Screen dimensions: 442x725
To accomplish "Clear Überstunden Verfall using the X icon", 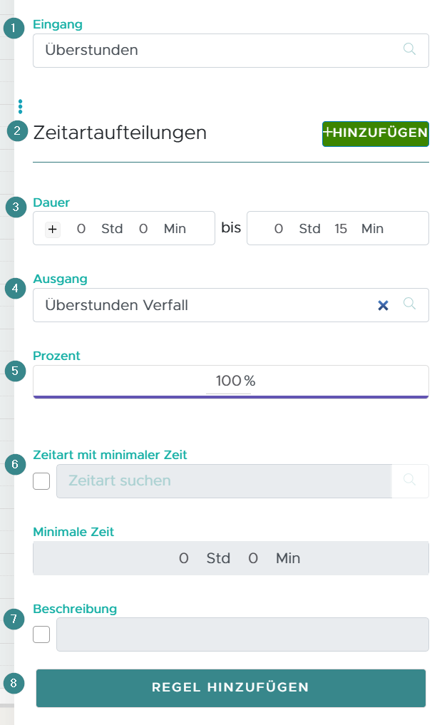I will pos(384,304).
